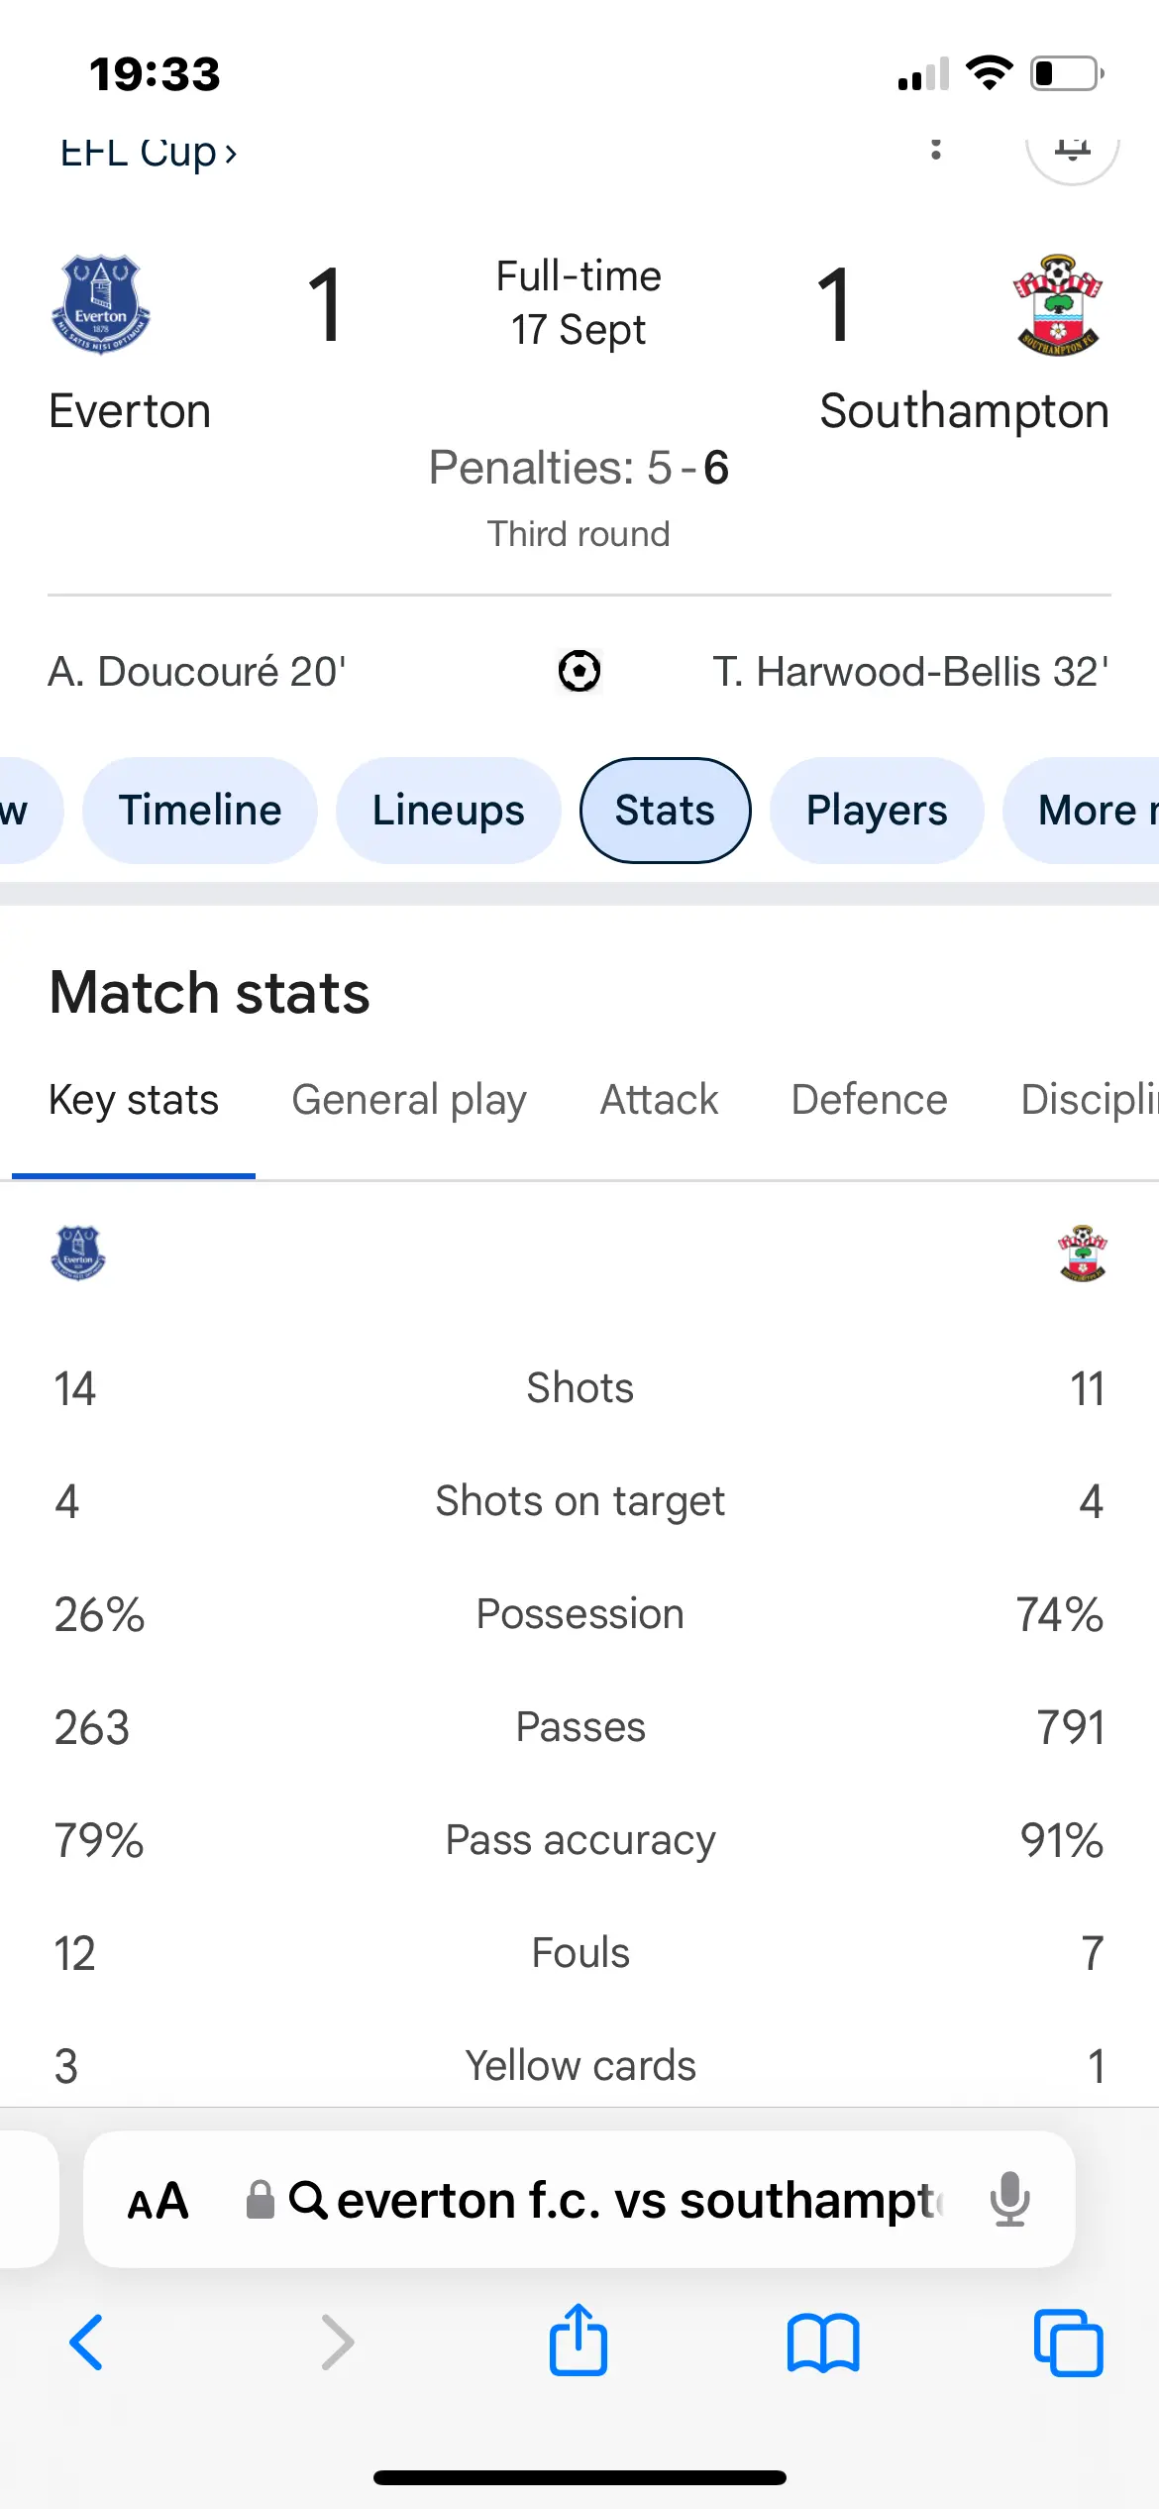Tap the Southampton team name
The height and width of the screenshot is (2509, 1159).
(964, 411)
